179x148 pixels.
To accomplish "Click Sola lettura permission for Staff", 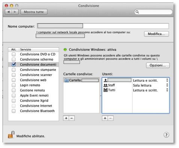I will 142,85.
